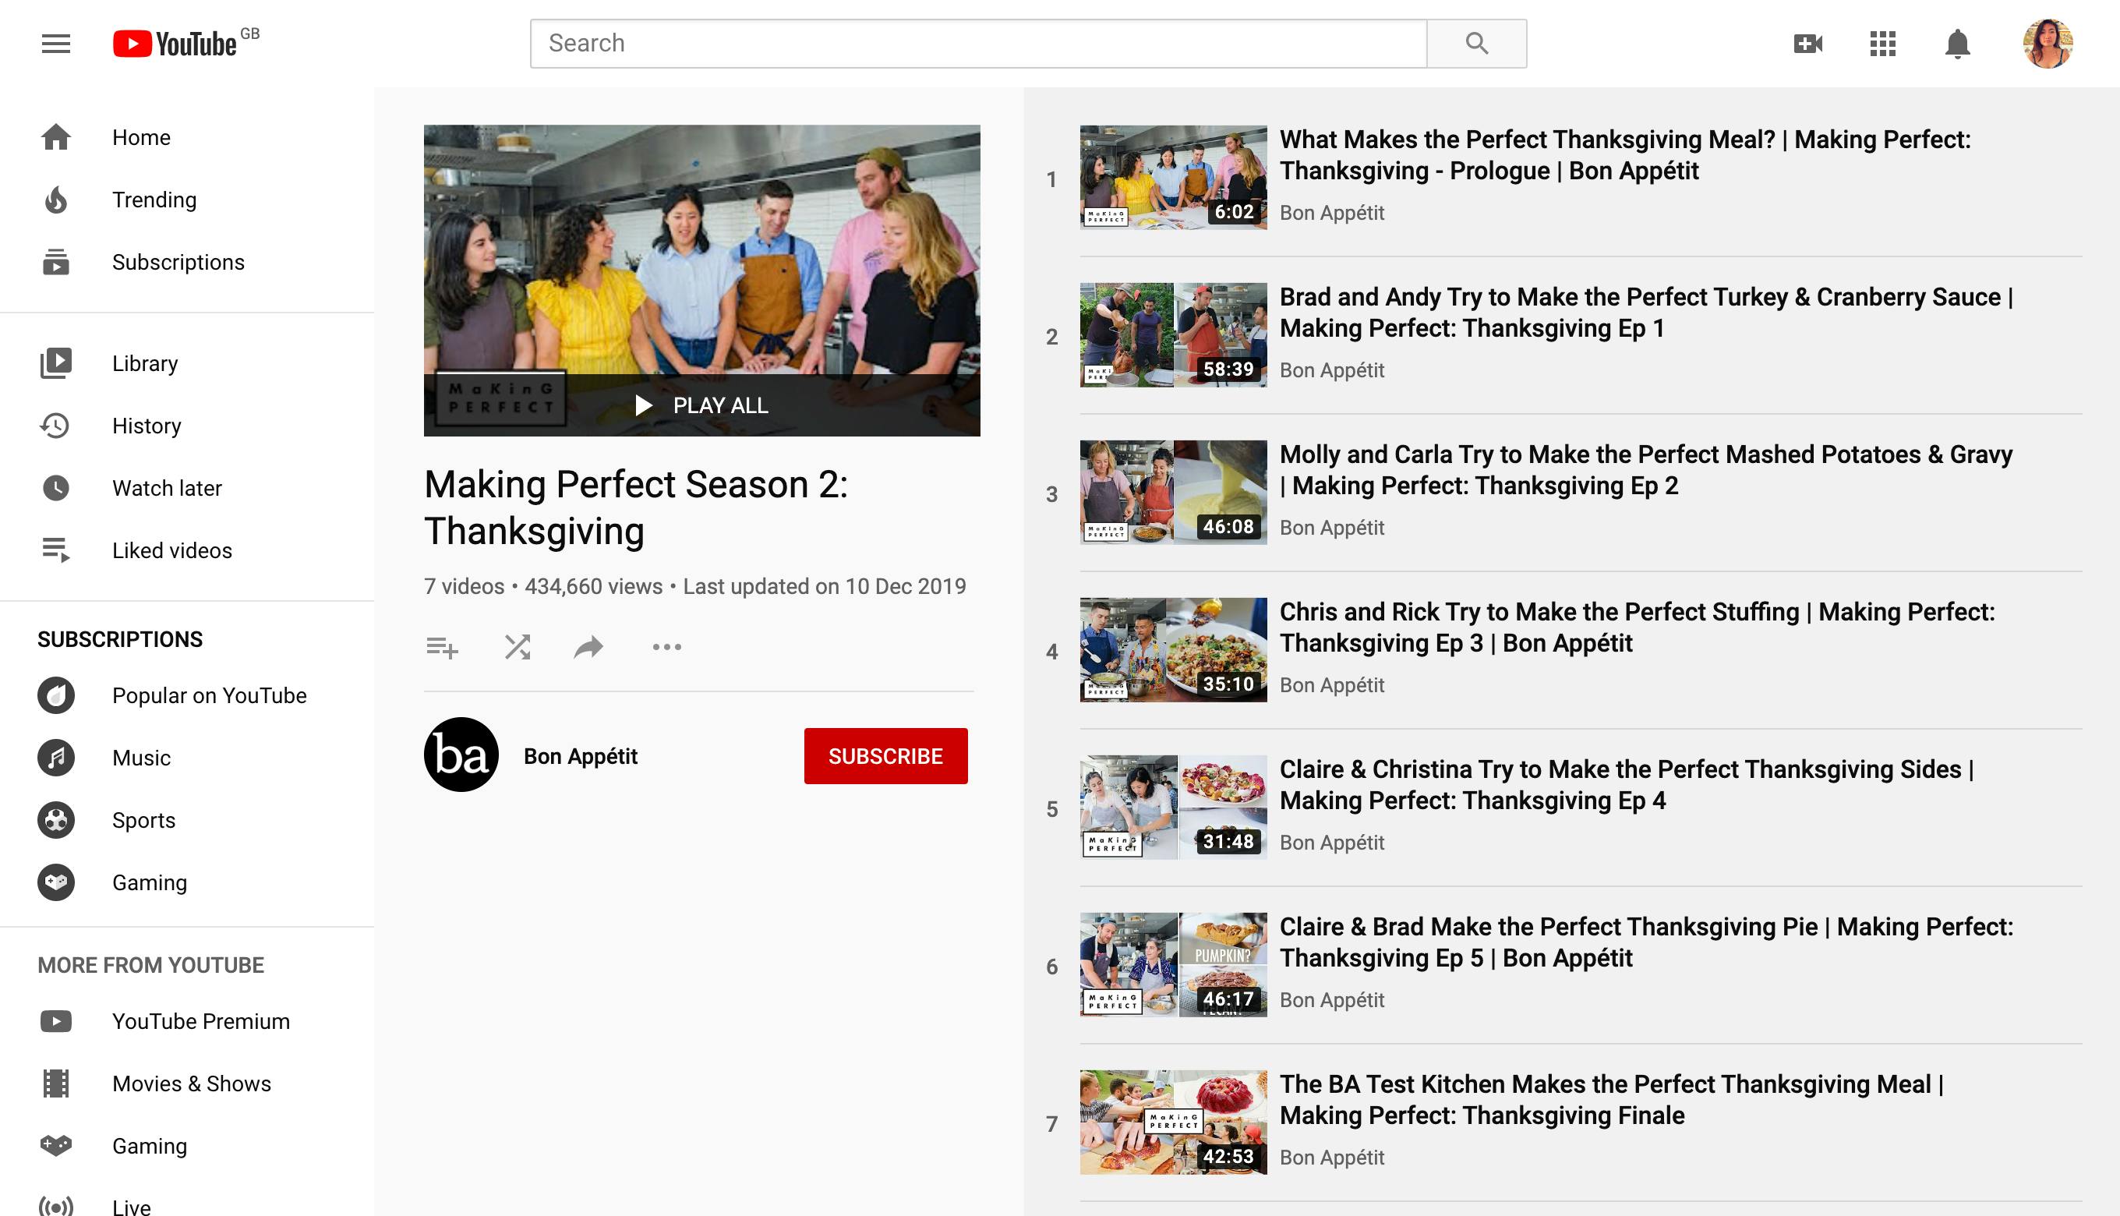This screenshot has height=1216, width=2120.
Task: Click the SUBSCRIBE button
Action: pos(885,756)
